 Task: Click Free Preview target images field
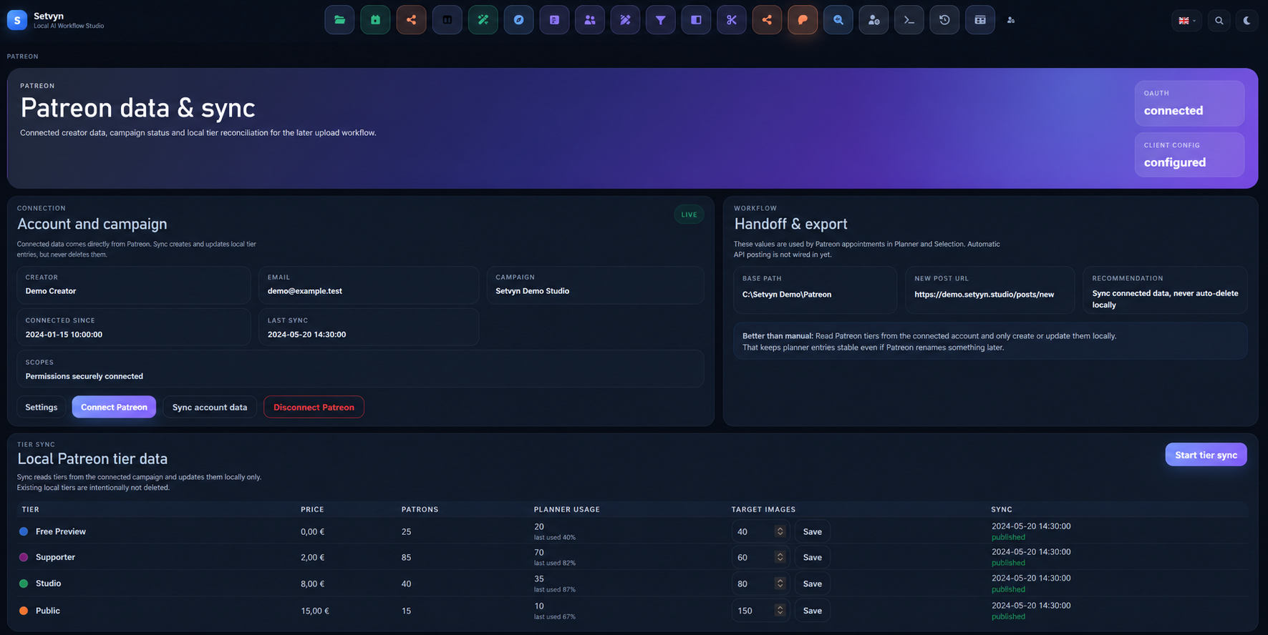[760, 531]
